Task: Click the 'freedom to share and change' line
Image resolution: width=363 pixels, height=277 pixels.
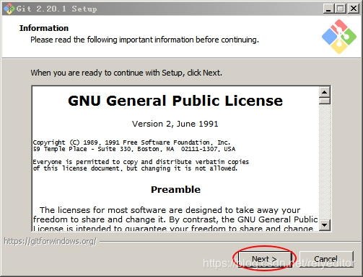Action: point(175,219)
